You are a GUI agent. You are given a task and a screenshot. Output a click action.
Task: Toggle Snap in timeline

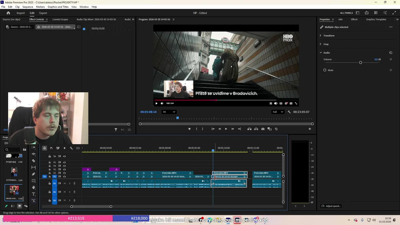pos(51,148)
